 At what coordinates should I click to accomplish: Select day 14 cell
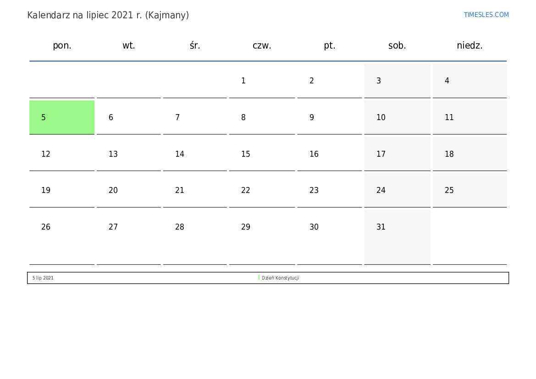click(195, 154)
